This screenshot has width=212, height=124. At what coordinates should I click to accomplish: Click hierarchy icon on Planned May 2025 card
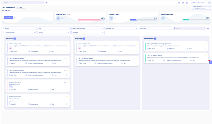[x=65, y=44]
